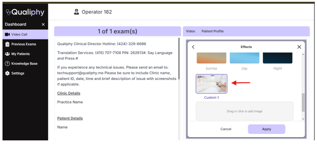Click the Knowledge Base question mark icon
Viewport: 317px width, 145px height.
coord(7,64)
